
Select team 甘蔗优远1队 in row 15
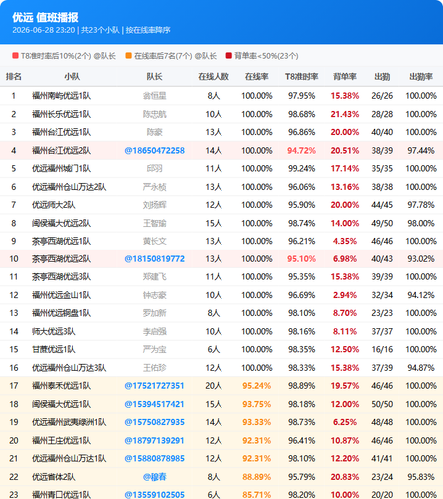54,350
